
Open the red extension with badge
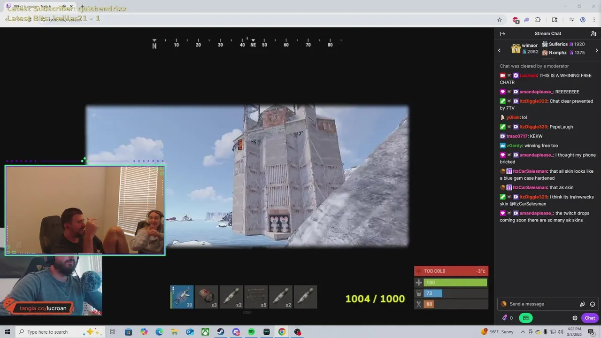click(x=516, y=20)
